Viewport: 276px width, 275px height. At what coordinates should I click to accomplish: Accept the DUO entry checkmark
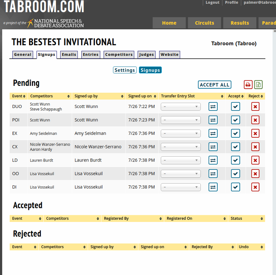(x=235, y=107)
